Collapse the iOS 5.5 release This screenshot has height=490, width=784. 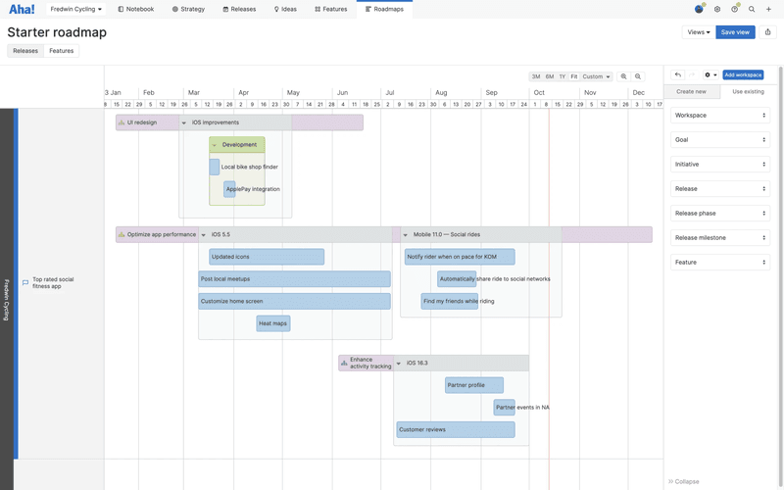coord(204,235)
